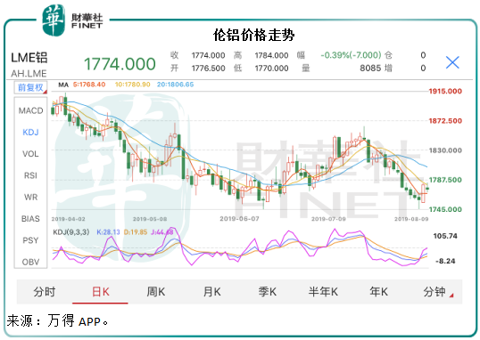
Task: Click the 1830.000 price axis label
Action: click(445, 150)
